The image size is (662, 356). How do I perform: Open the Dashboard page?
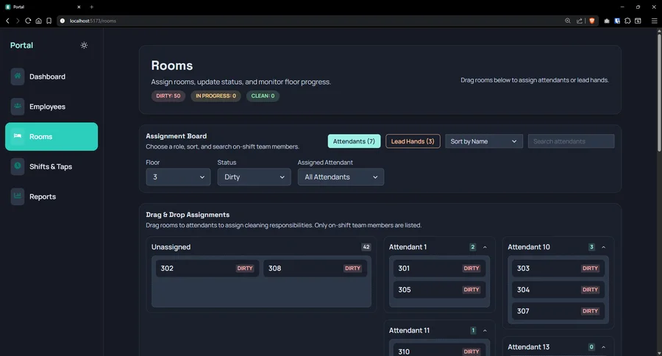(51, 76)
